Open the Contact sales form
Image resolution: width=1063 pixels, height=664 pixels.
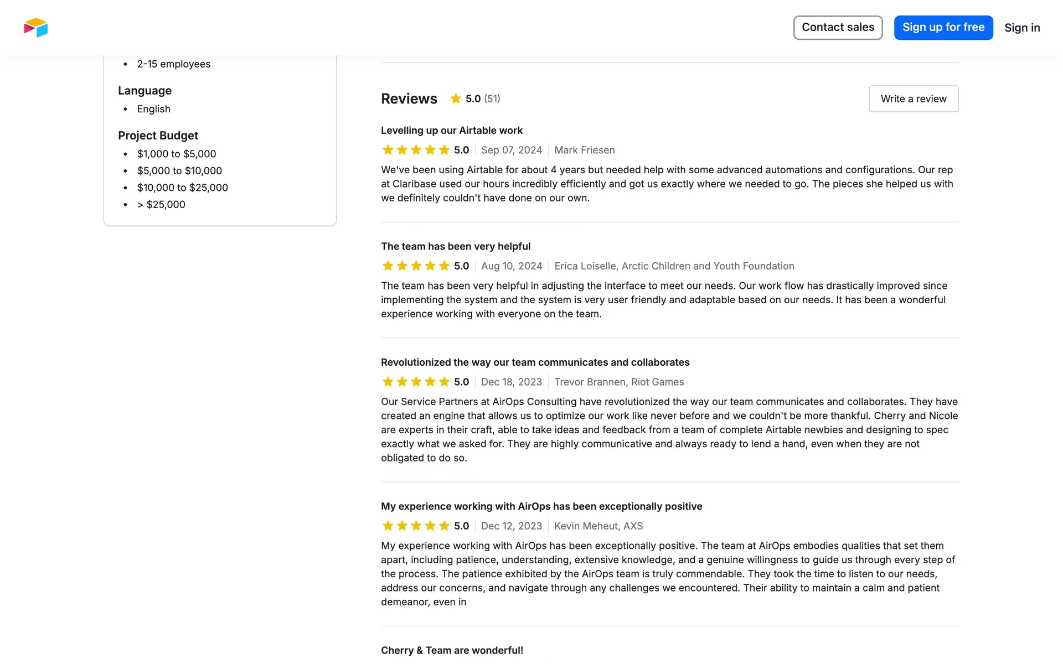pyautogui.click(x=838, y=28)
